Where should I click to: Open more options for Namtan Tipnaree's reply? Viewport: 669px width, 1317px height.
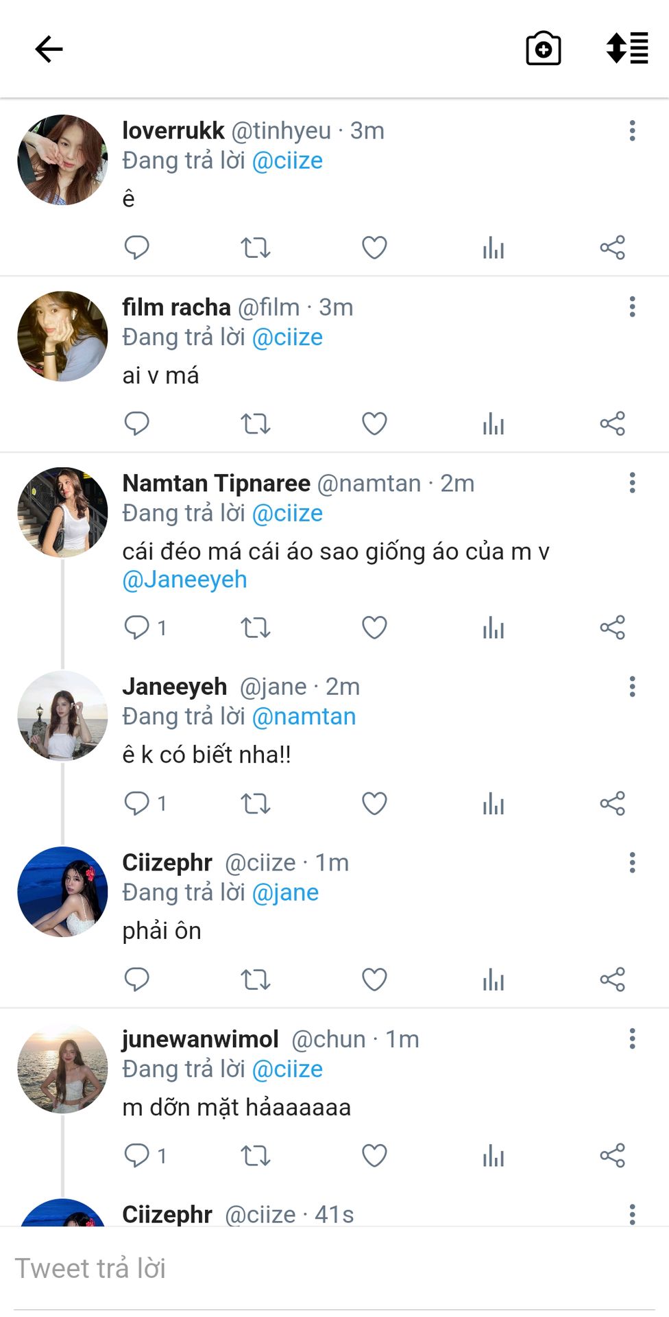(632, 483)
